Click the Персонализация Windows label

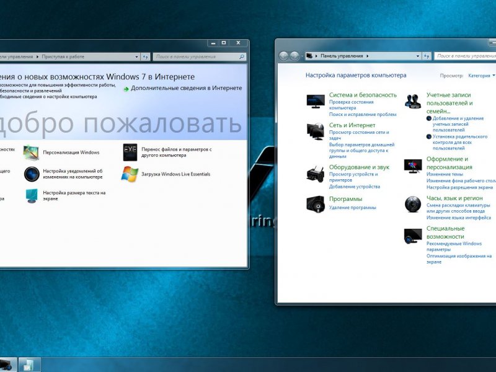(x=71, y=153)
